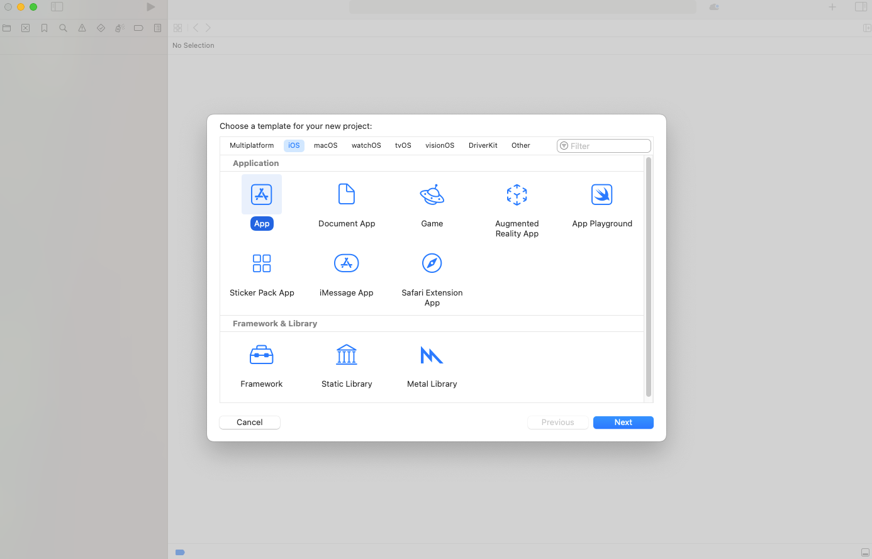
Task: Pick the Safari Extension App template
Action: (x=432, y=279)
